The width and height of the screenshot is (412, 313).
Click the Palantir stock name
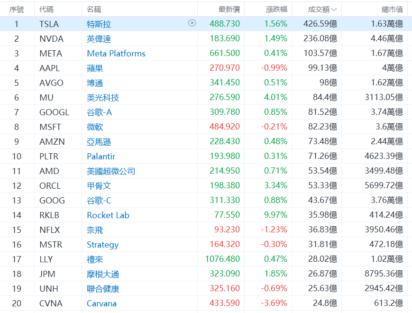101,156
